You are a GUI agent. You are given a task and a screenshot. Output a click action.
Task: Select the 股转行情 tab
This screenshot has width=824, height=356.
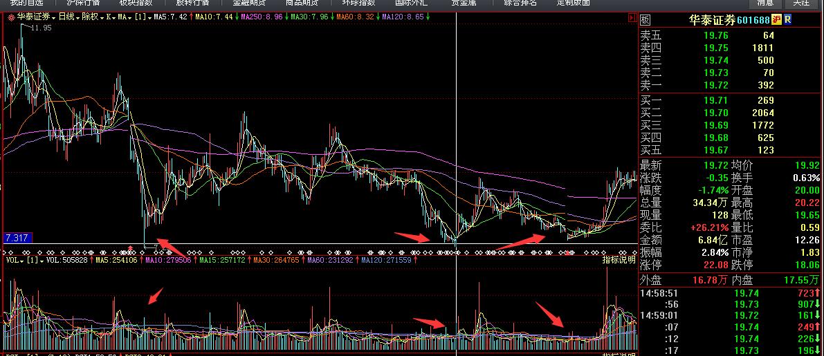point(192,3)
